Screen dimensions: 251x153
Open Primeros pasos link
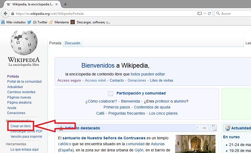[117, 107]
